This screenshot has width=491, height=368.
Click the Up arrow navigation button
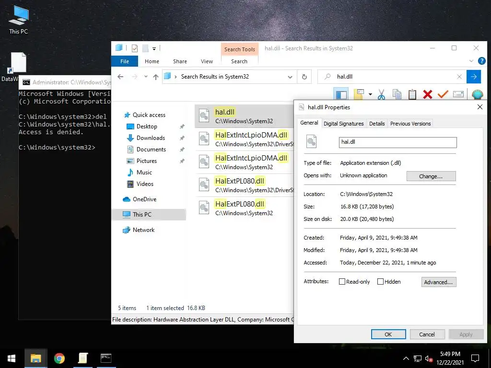tap(156, 77)
